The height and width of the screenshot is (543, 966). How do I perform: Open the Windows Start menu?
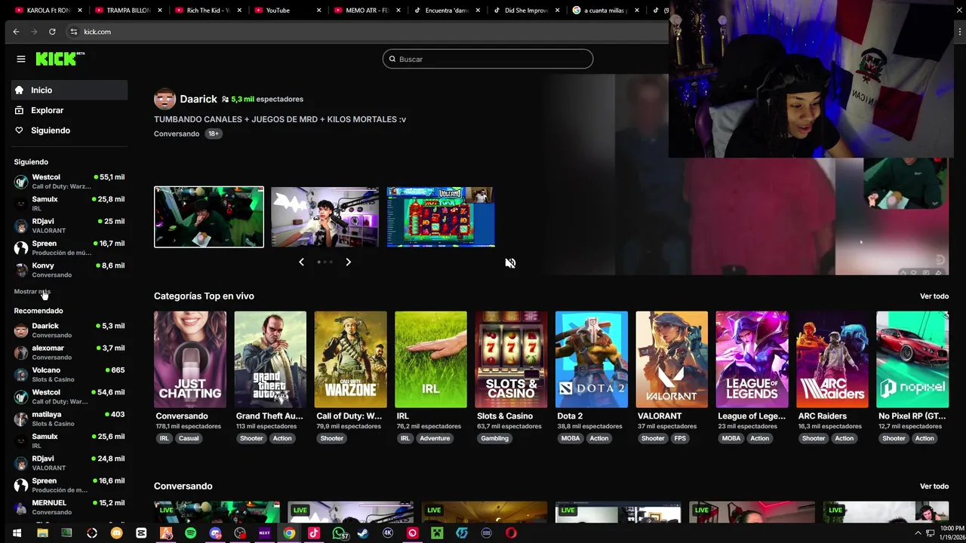point(17,533)
